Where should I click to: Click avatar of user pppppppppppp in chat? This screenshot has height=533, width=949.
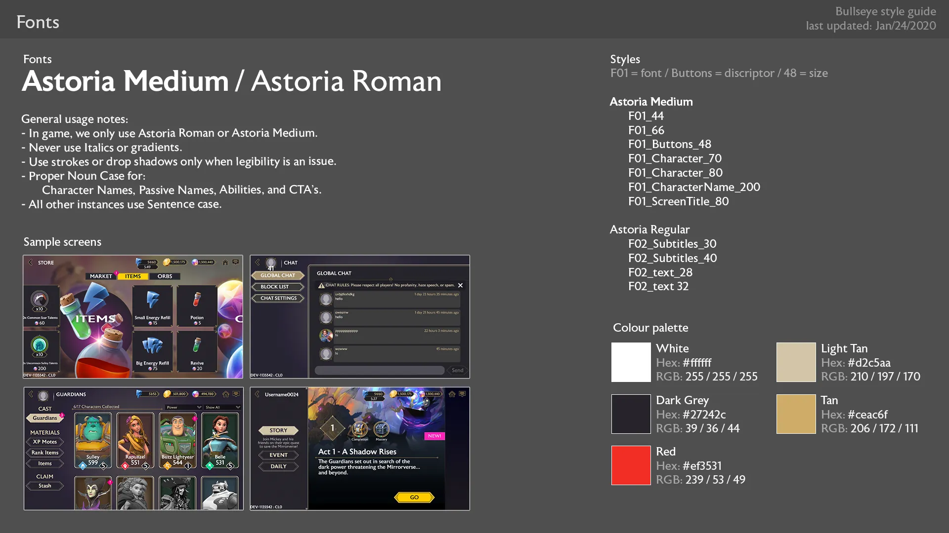[x=326, y=336]
